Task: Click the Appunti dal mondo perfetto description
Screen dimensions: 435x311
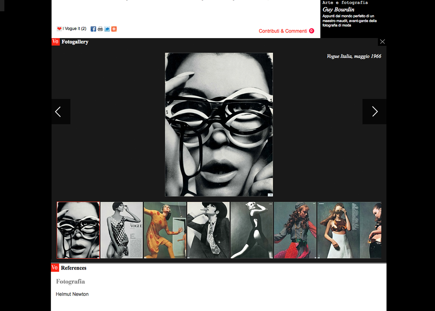Action: 349,21
